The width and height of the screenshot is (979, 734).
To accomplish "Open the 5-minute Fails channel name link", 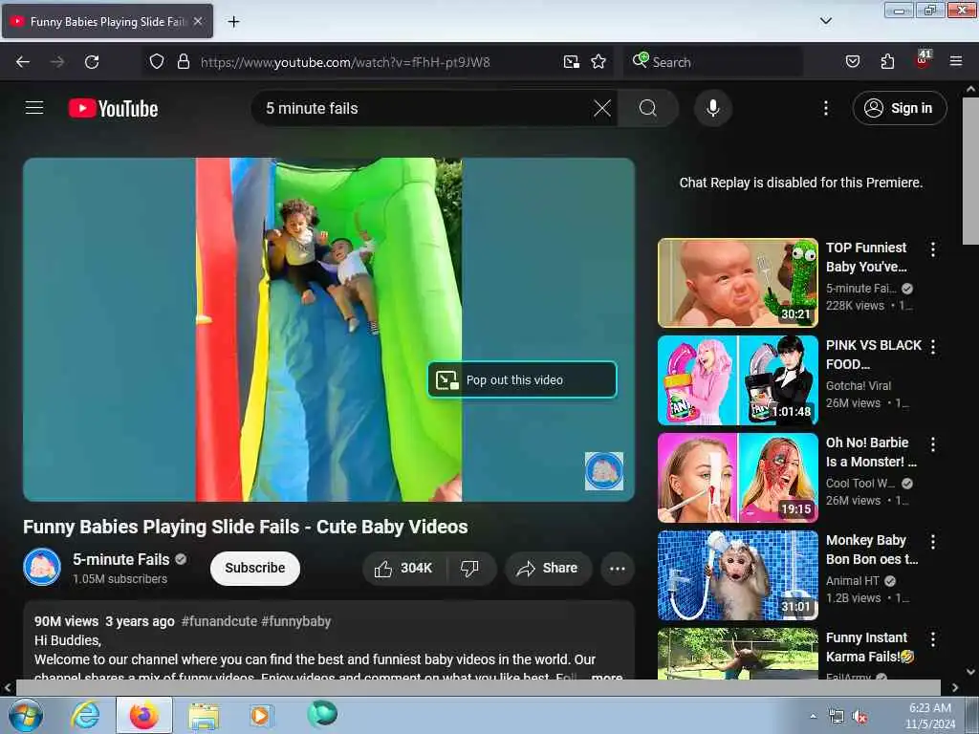I will pyautogui.click(x=121, y=559).
